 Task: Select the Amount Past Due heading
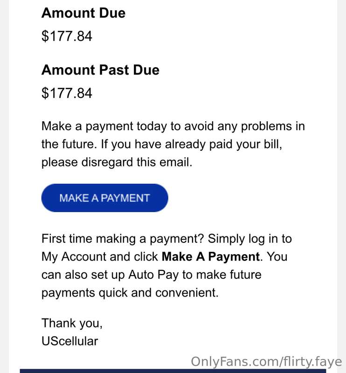100,70
